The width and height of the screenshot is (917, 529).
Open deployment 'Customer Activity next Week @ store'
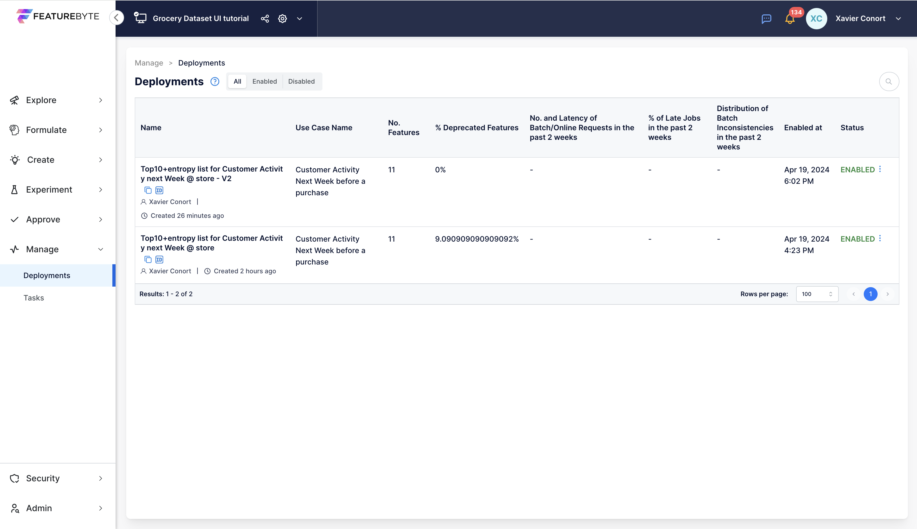211,243
